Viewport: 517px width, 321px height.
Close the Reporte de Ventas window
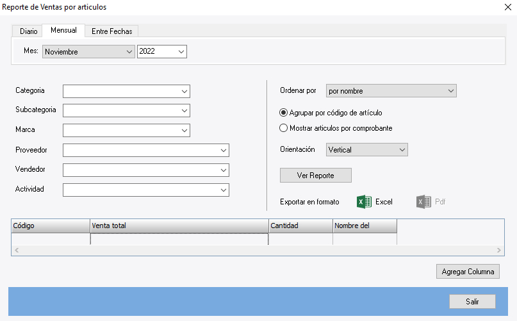click(508, 7)
